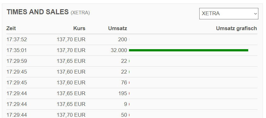Click the Umsatz grafisch column header
Viewport: 266px width, 118px height.
point(236,28)
